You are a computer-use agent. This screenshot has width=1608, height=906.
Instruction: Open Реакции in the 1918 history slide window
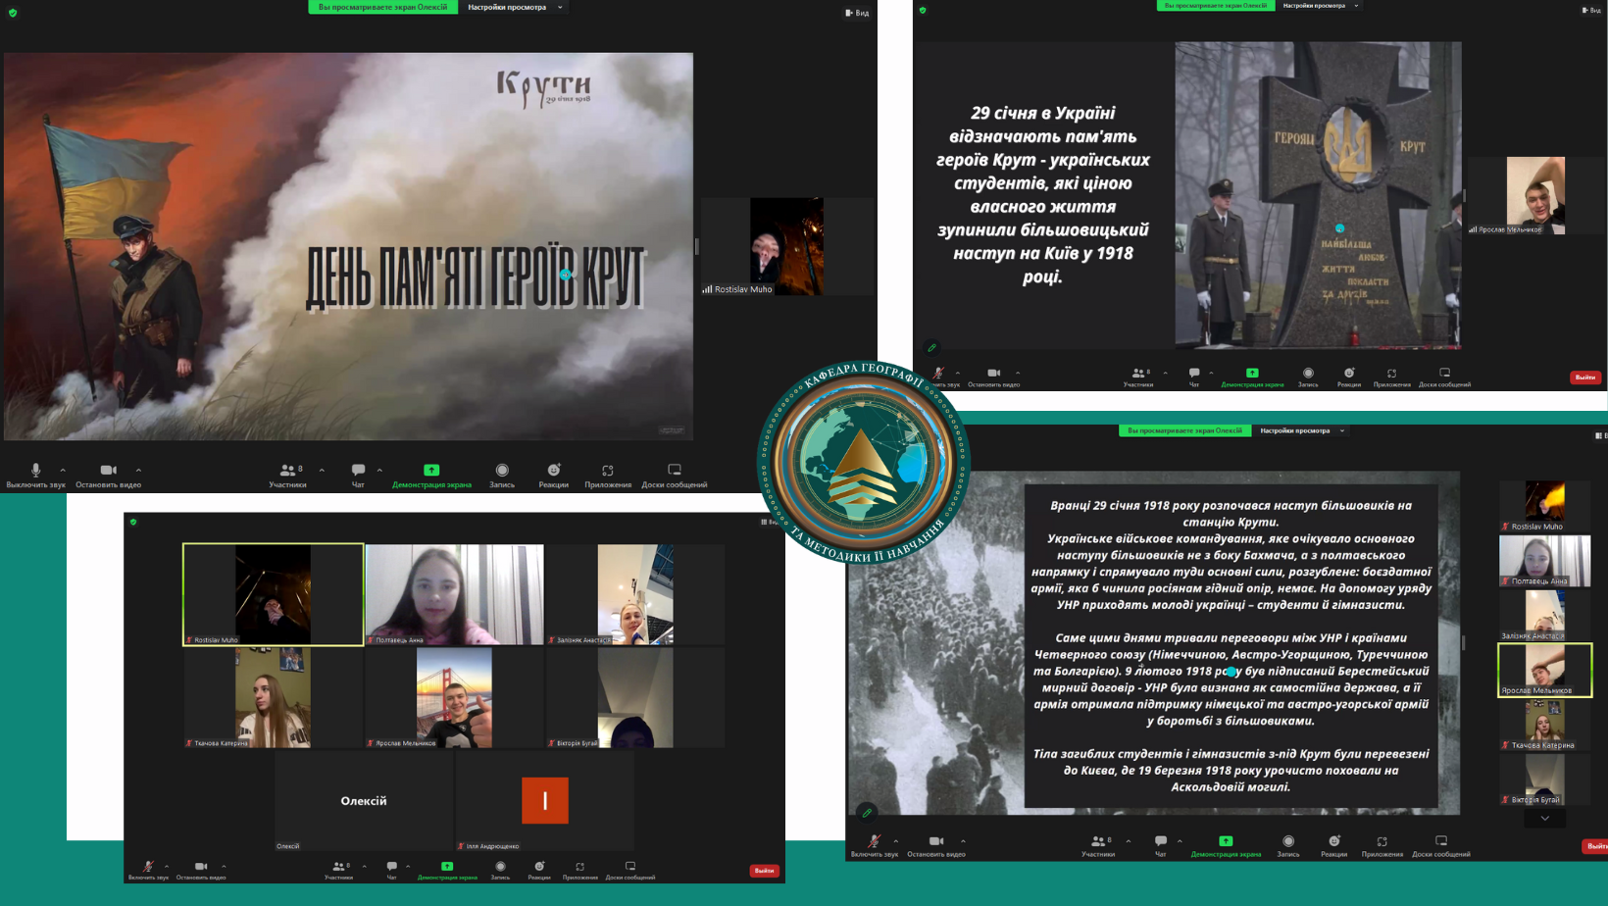click(1333, 846)
